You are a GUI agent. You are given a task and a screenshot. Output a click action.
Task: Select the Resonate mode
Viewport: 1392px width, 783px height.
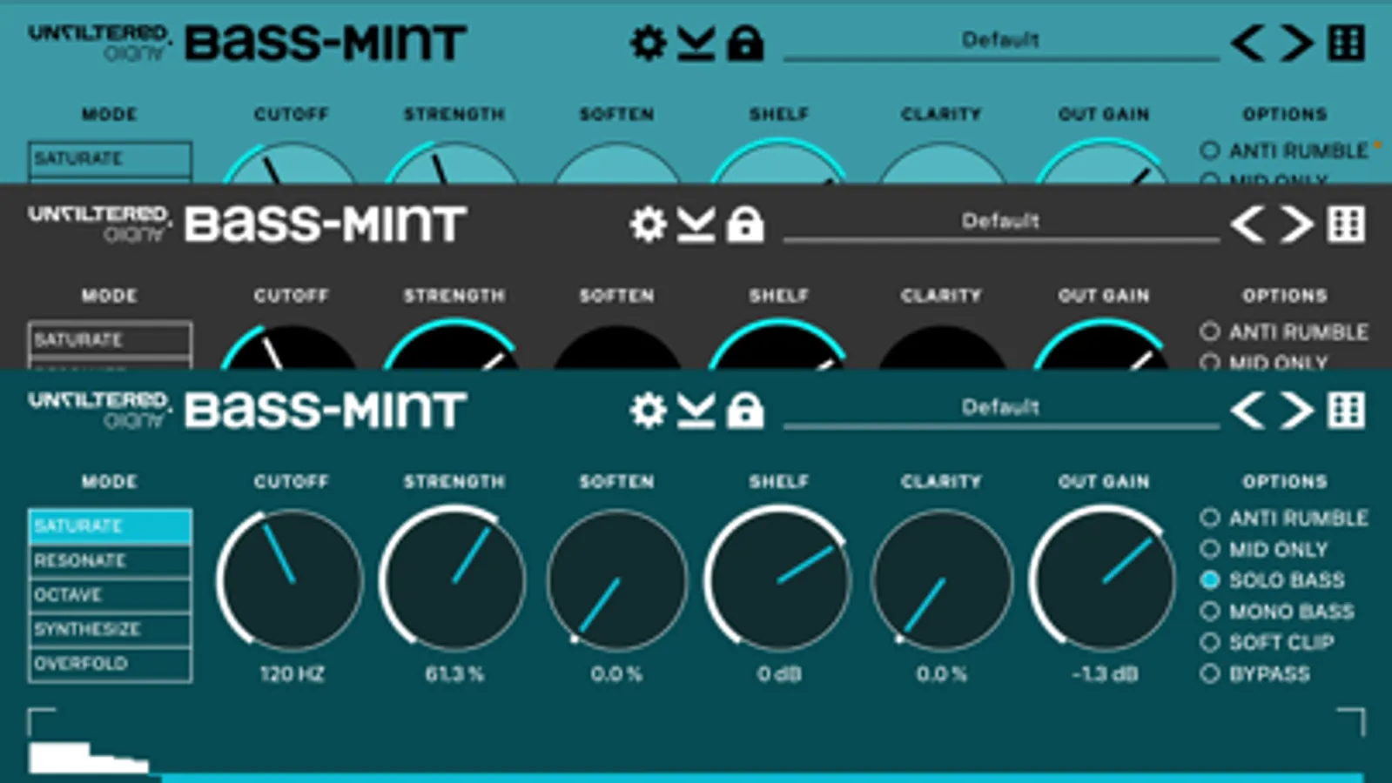click(x=110, y=561)
